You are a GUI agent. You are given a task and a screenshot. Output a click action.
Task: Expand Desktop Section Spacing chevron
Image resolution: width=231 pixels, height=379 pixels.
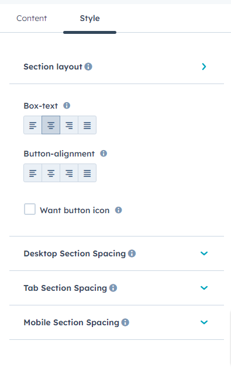(x=204, y=253)
